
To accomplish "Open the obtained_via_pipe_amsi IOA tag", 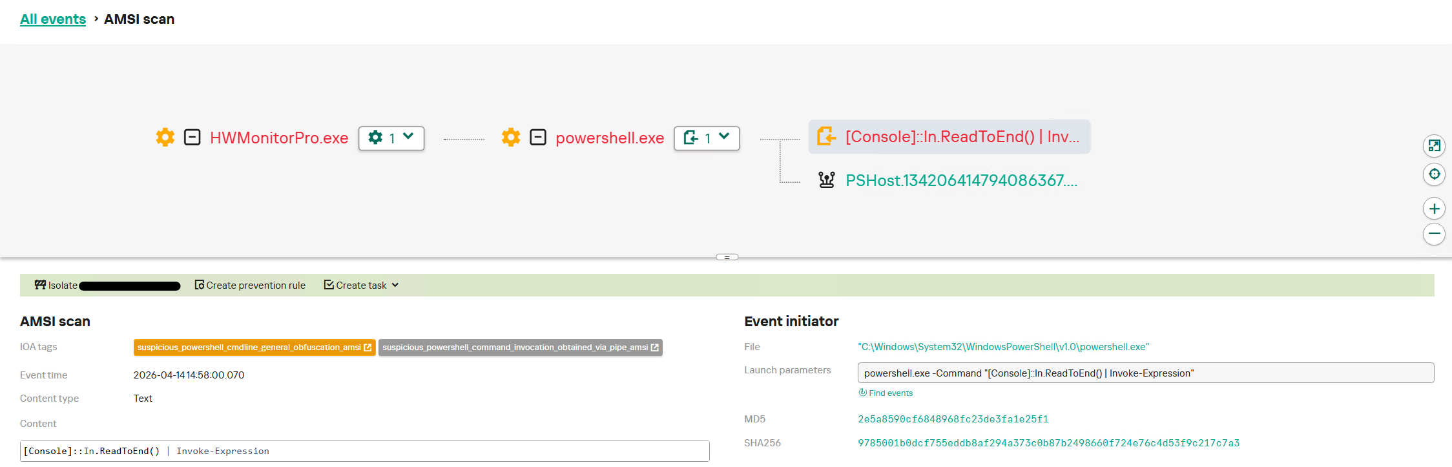I will point(520,348).
